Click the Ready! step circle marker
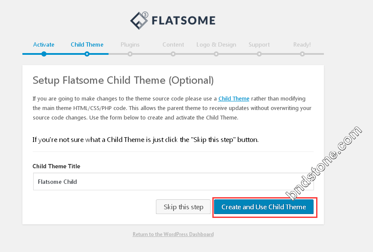Screen dimensions: 373x252 point(302,54)
